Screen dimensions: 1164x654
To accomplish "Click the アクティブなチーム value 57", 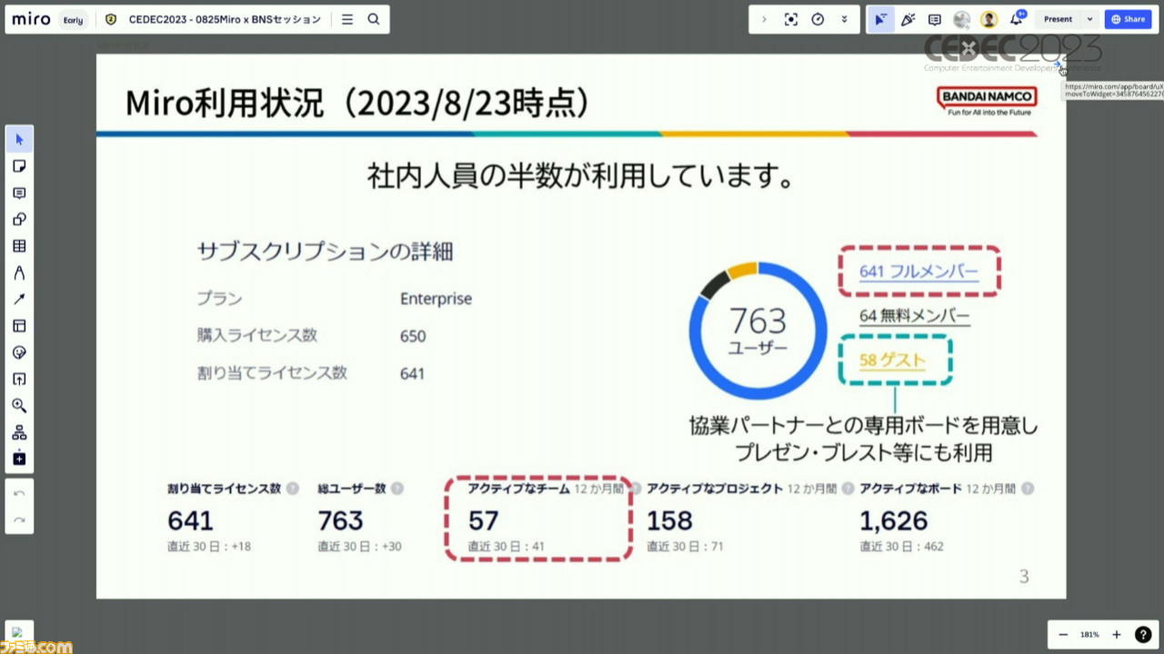I will (x=484, y=520).
